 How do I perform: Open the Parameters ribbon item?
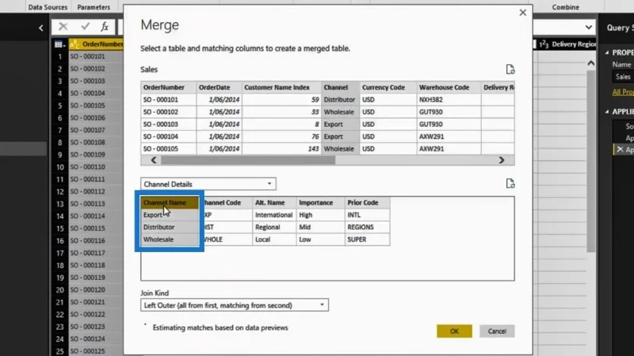click(94, 7)
